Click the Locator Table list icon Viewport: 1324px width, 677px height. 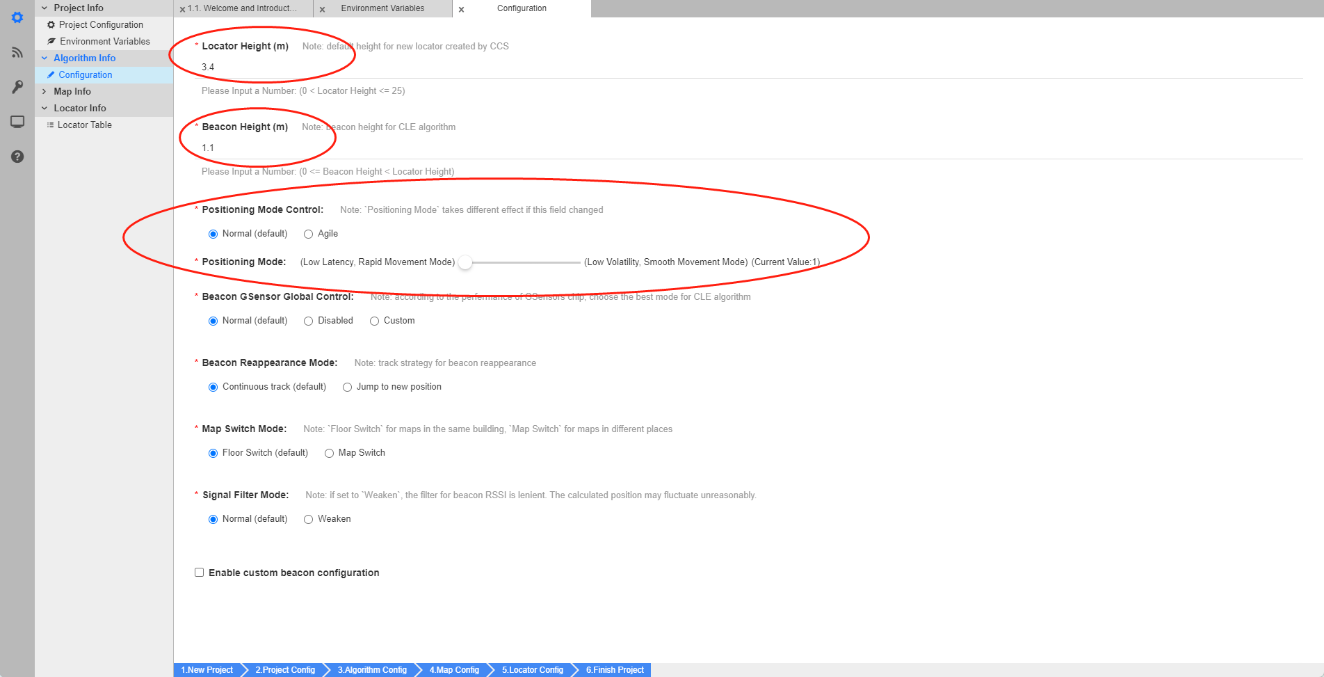[50, 125]
